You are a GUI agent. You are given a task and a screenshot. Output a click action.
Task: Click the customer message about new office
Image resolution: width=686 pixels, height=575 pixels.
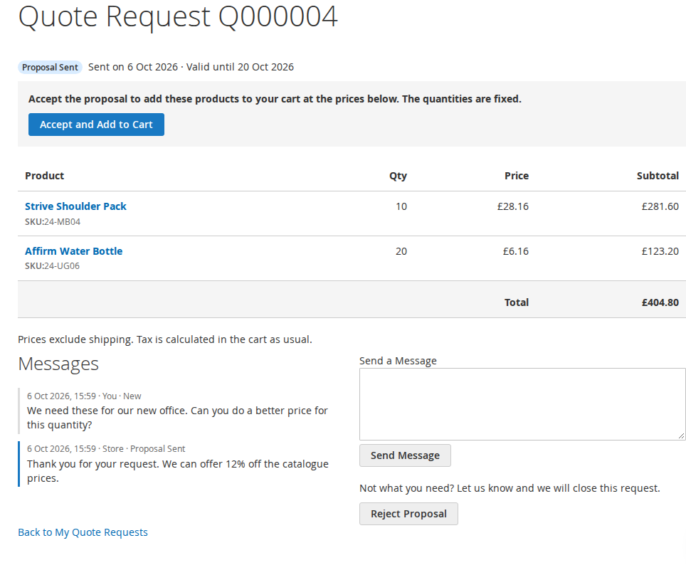pyautogui.click(x=177, y=418)
